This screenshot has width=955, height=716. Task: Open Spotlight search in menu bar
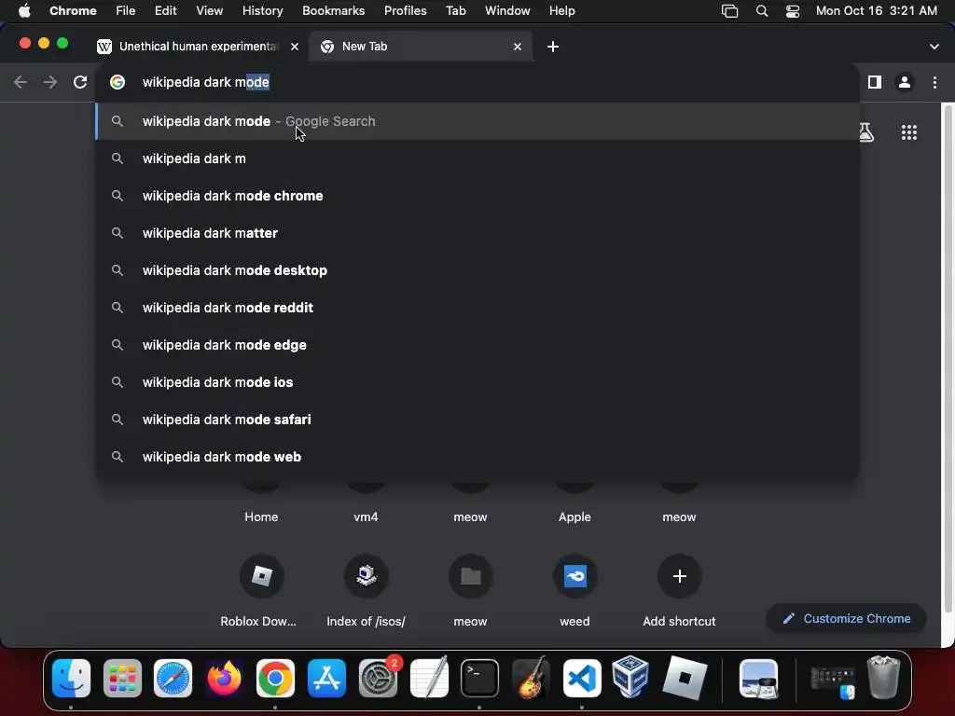(761, 11)
